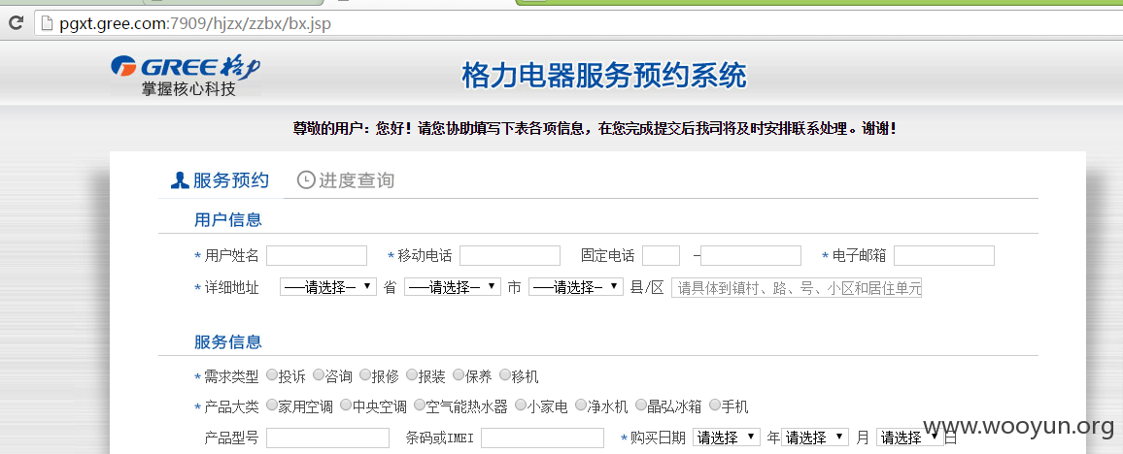
Task: Focus the 移动电话 input field
Action: coord(510,255)
